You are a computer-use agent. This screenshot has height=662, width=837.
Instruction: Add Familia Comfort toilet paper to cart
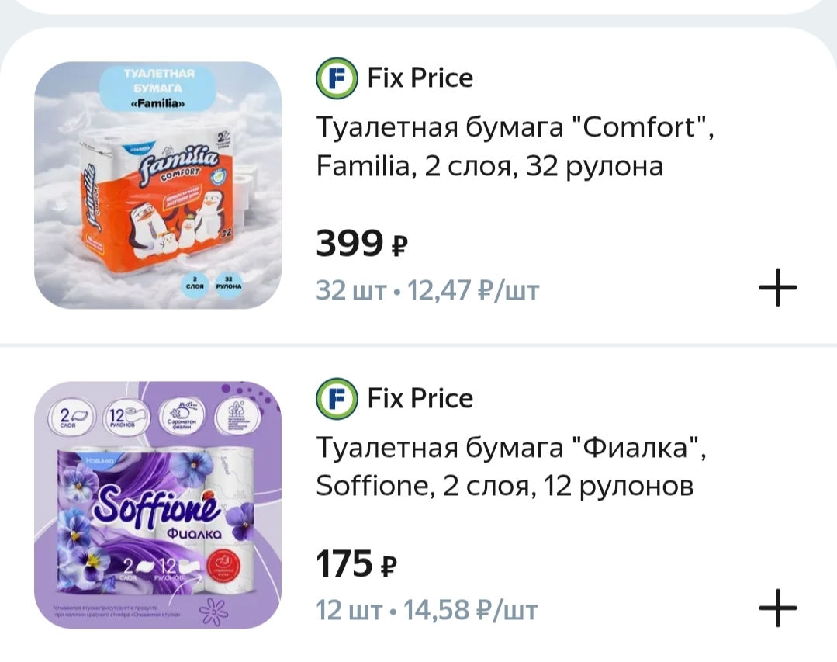click(x=777, y=289)
